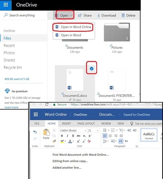Click the Redo arrow in Word Online
163x179 pixels.
coord(35,139)
